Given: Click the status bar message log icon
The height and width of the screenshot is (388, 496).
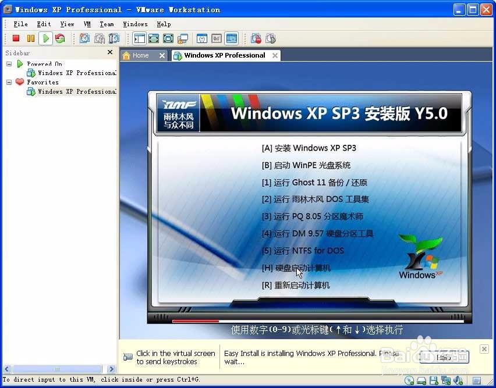Looking at the screenshot, I should [x=477, y=381].
